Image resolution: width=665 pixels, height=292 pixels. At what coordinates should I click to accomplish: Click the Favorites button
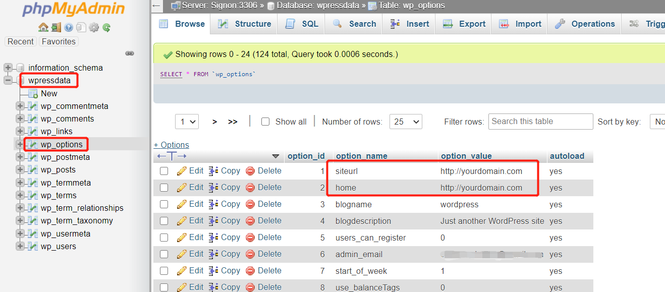tap(59, 41)
